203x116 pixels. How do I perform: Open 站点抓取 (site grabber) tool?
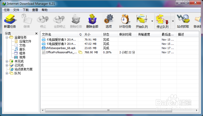click(183, 21)
